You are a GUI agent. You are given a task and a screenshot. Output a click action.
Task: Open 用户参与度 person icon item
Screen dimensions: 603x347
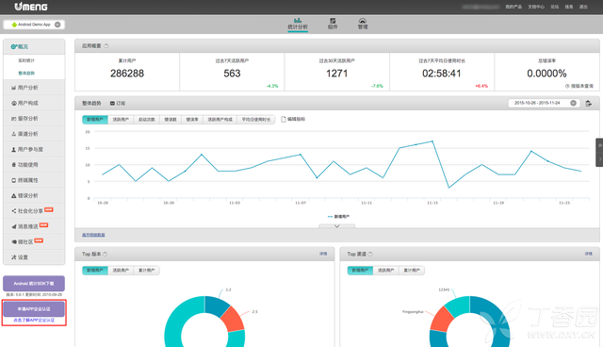34,149
